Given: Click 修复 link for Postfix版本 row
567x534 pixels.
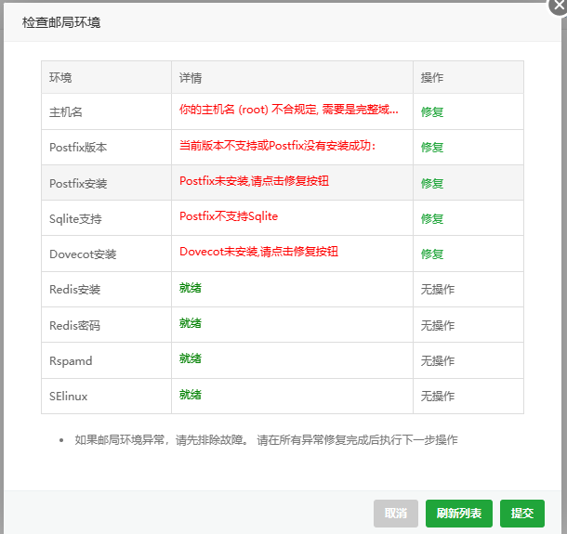Looking at the screenshot, I should [x=432, y=148].
